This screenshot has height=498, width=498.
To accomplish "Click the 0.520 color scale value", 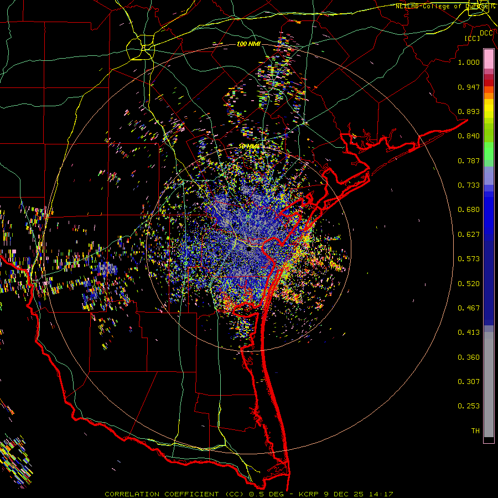I will [469, 284].
